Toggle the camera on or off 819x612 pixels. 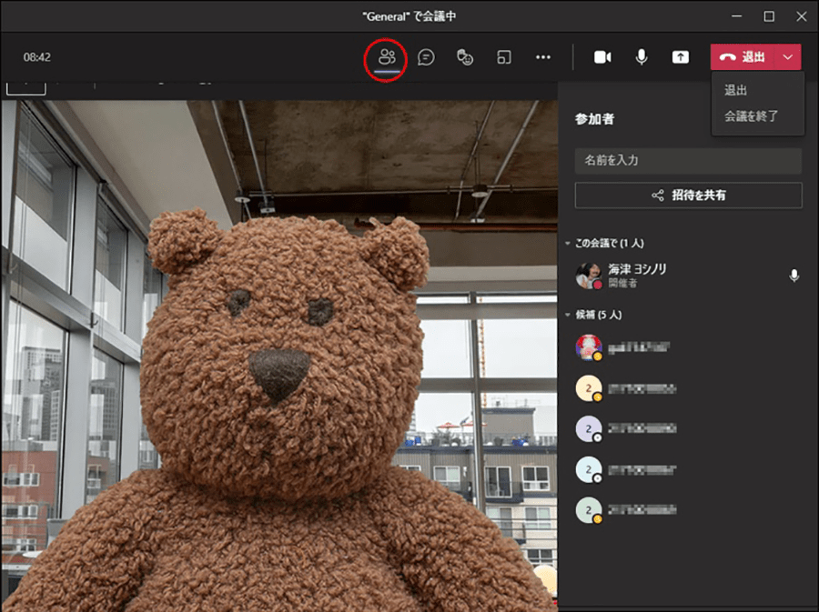coord(602,57)
